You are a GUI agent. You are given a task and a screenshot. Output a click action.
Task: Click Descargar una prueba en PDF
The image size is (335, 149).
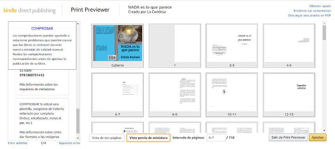click(x=309, y=16)
